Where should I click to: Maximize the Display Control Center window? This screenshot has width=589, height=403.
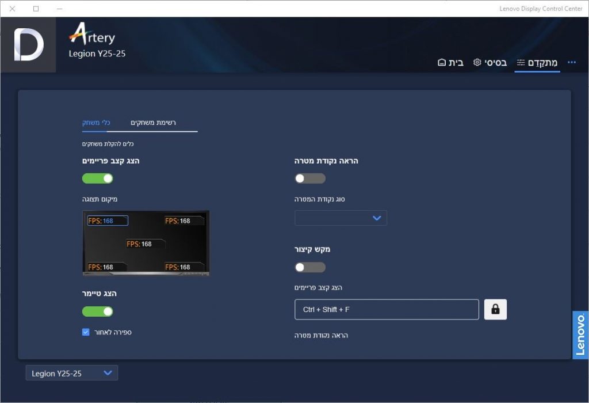[36, 9]
